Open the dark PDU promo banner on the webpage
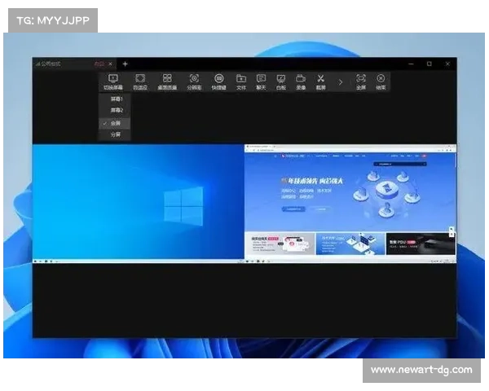Image resolution: width=489 pixels, height=391 pixels. click(x=420, y=244)
